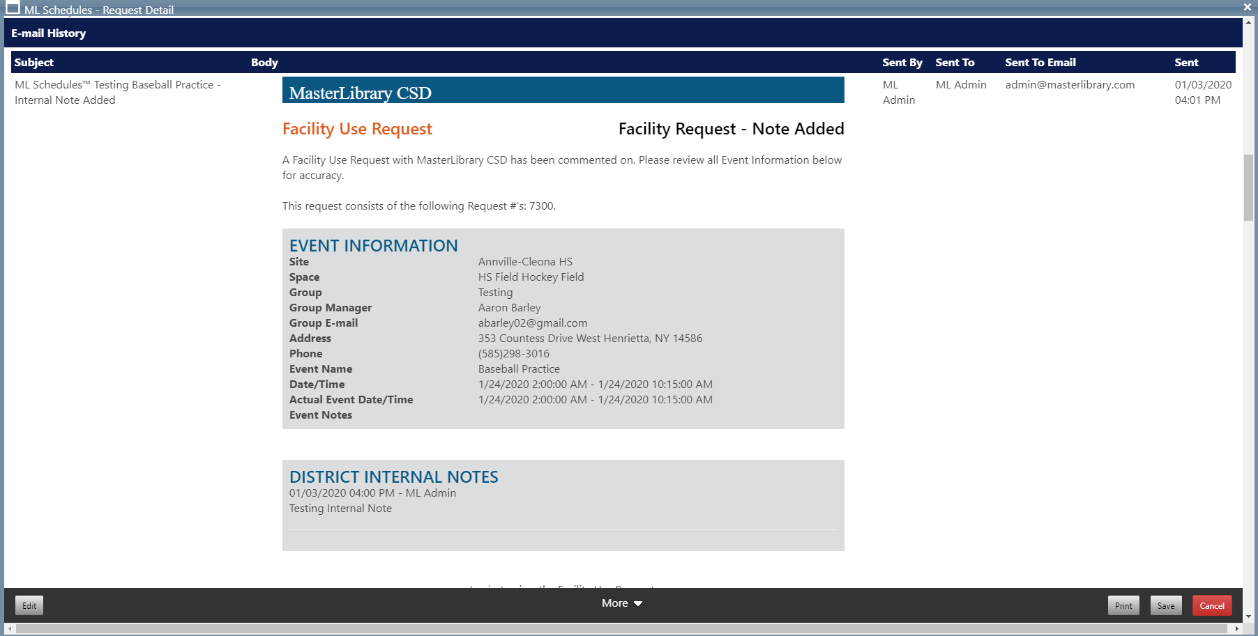The width and height of the screenshot is (1258, 636).
Task: Click the Annville-Cleona HS site value
Action: pyautogui.click(x=525, y=261)
